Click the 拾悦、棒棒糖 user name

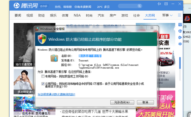[63, 7]
